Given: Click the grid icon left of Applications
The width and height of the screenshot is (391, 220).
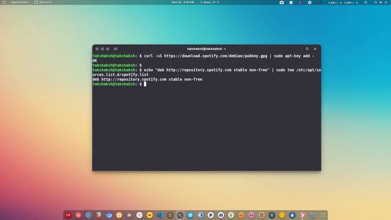Looking at the screenshot, I should click(x=4, y=2).
